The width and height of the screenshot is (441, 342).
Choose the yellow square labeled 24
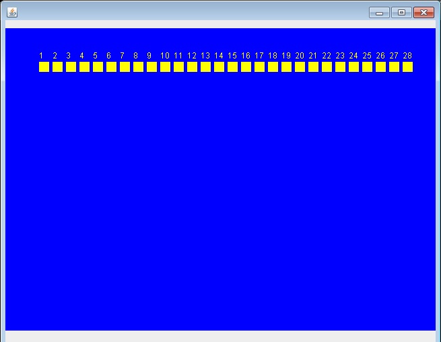353,67
